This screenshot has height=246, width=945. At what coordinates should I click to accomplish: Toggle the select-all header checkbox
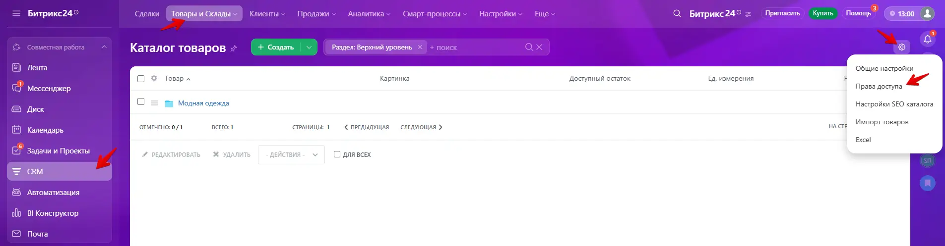[141, 79]
